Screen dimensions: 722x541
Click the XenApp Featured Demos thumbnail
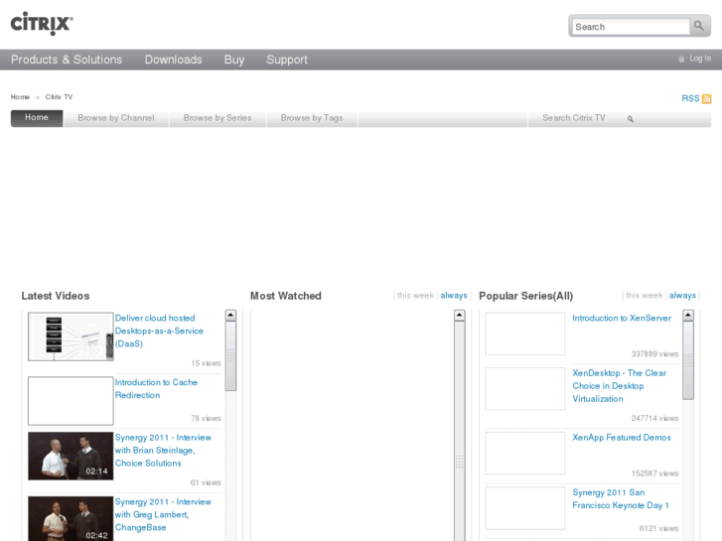525,453
